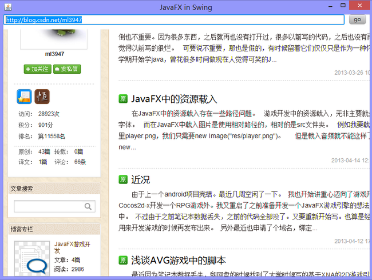Click the URL address field
The height and width of the screenshot is (280, 372).
pos(173,19)
